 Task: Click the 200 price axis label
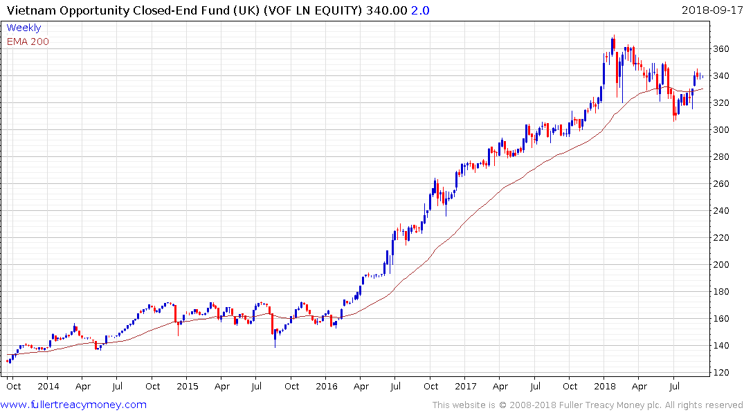point(721,265)
